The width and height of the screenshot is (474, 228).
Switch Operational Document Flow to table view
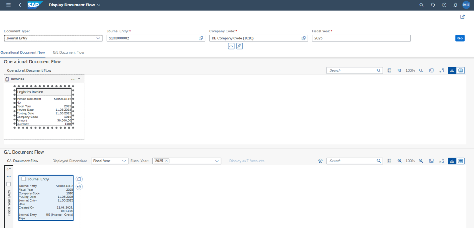pyautogui.click(x=461, y=70)
